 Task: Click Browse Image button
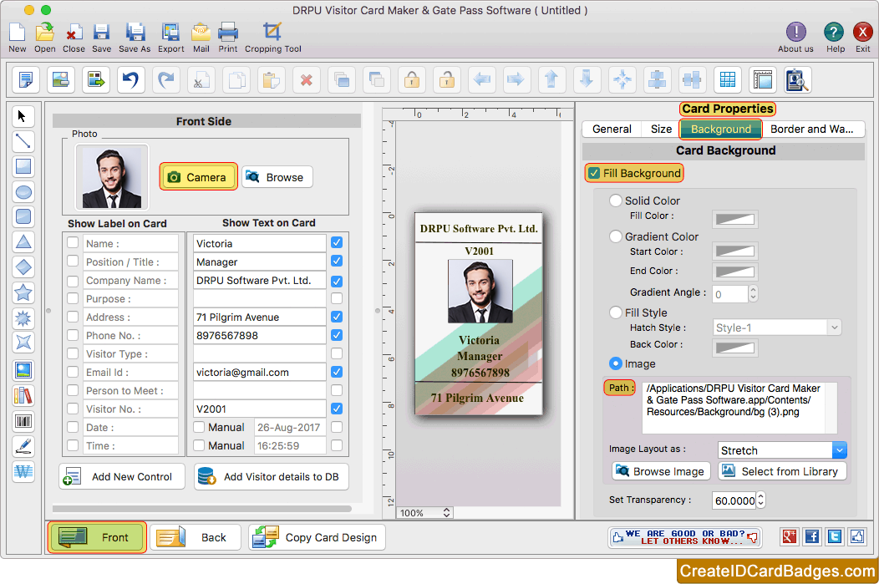(x=661, y=471)
